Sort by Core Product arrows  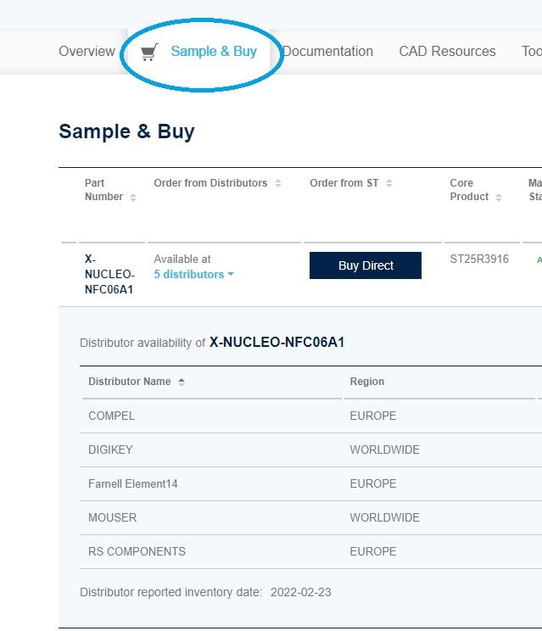pyautogui.click(x=499, y=197)
